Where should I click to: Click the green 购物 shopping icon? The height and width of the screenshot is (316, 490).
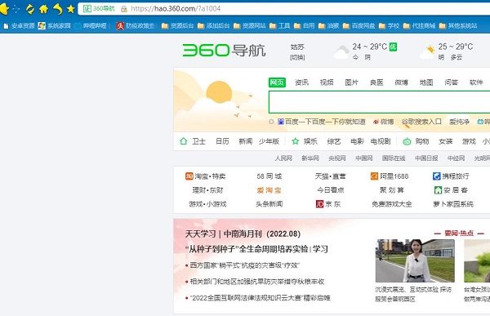tap(407, 141)
